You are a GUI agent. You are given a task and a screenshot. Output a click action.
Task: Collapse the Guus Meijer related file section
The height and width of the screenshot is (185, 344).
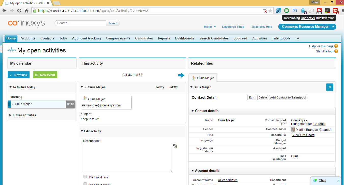[191, 87]
